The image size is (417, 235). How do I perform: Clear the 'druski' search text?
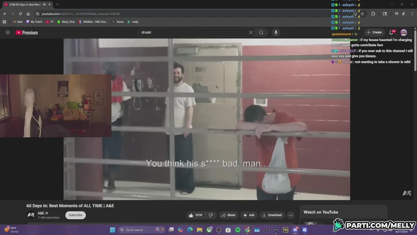251,32
